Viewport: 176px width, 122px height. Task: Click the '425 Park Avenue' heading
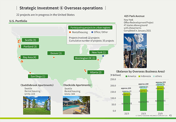click(134, 16)
